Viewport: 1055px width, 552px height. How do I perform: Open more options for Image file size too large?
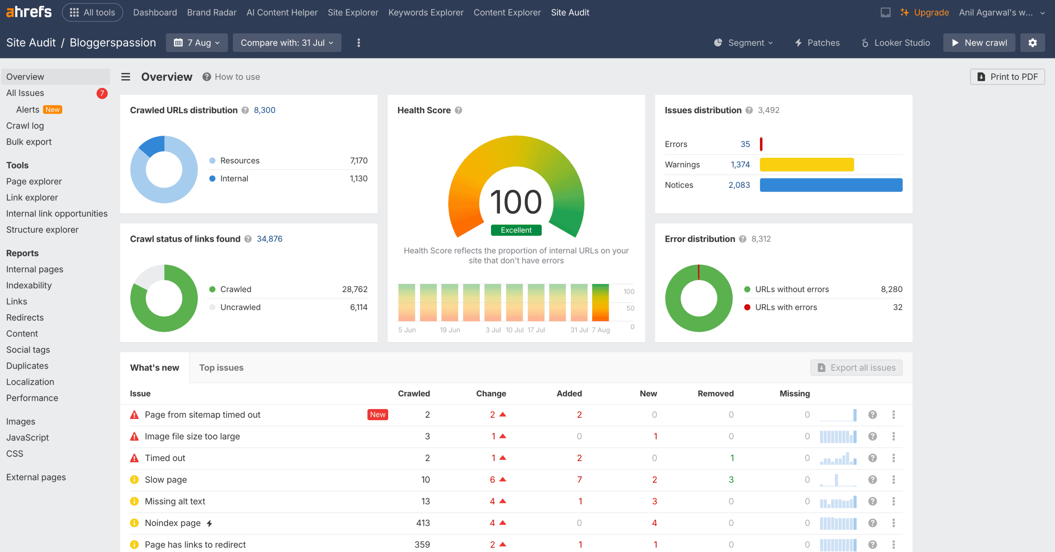[x=893, y=436]
